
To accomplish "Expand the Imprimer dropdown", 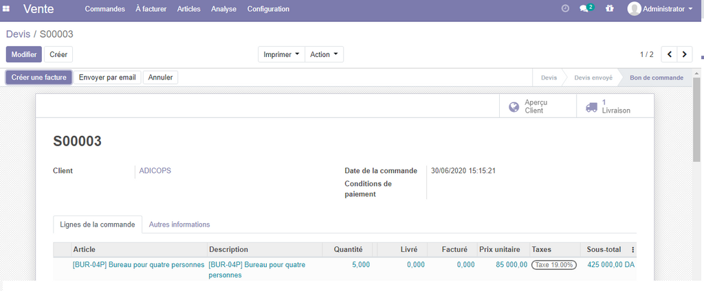I will coord(281,54).
